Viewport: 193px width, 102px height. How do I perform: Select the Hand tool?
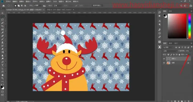[x=2, y=75]
